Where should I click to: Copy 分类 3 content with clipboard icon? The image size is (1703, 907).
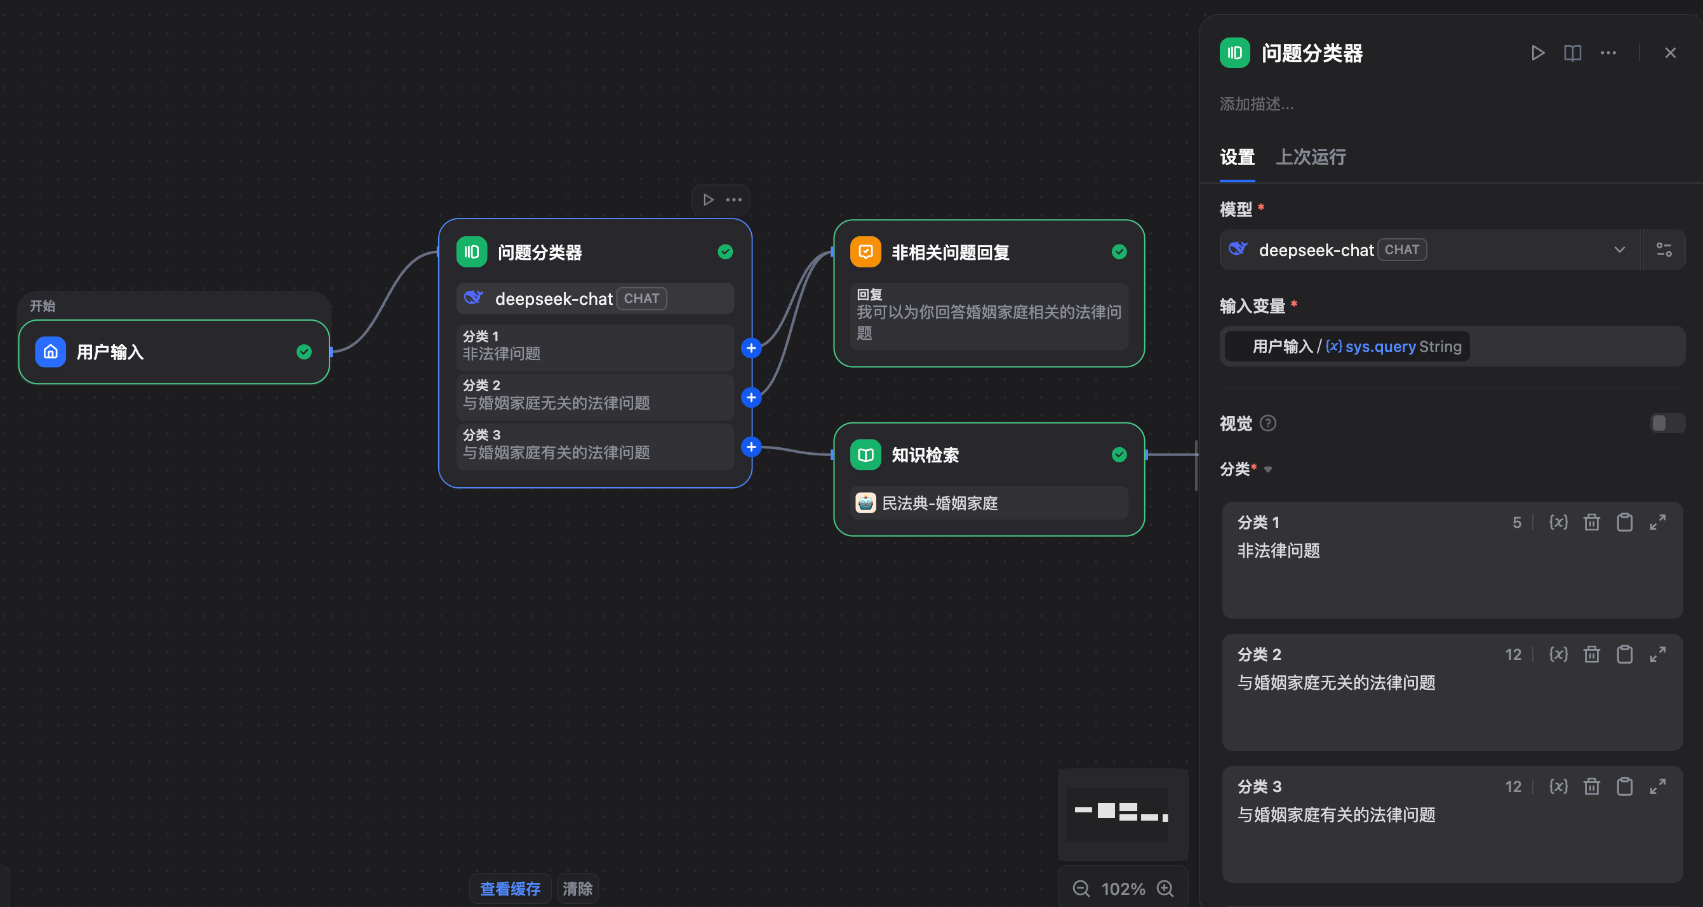pyautogui.click(x=1624, y=787)
